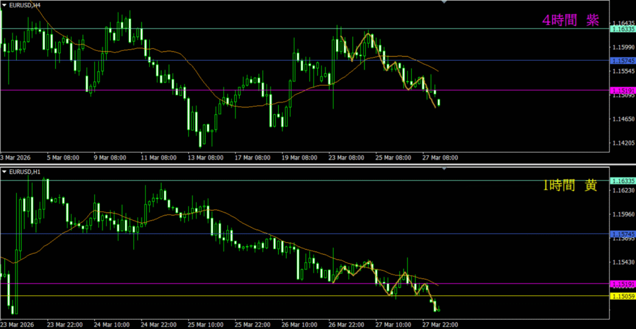
Task: Click the 1.16335 price label on H1 chart
Action: click(x=622, y=181)
